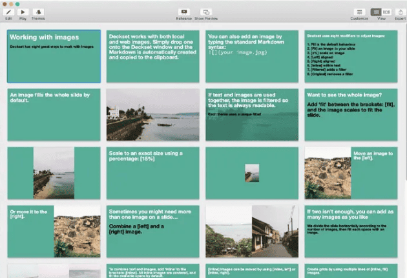
Task: Enter Rehearse mode
Action: tap(183, 12)
